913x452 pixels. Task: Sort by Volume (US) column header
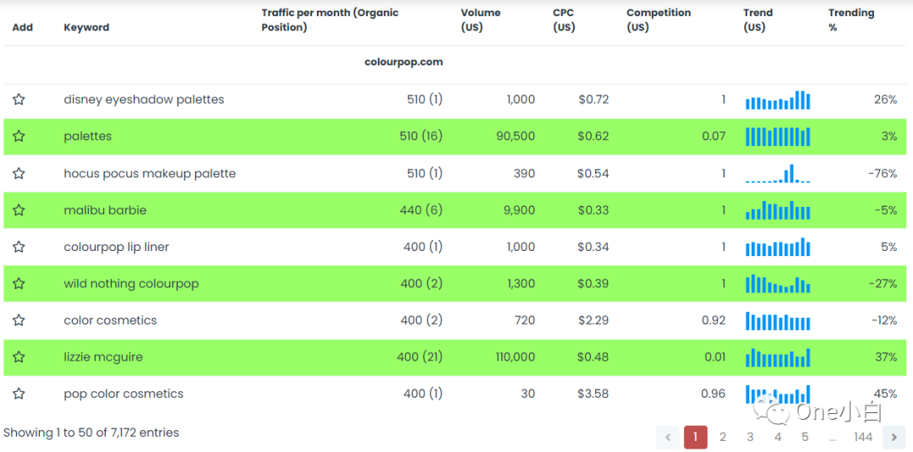coord(480,19)
